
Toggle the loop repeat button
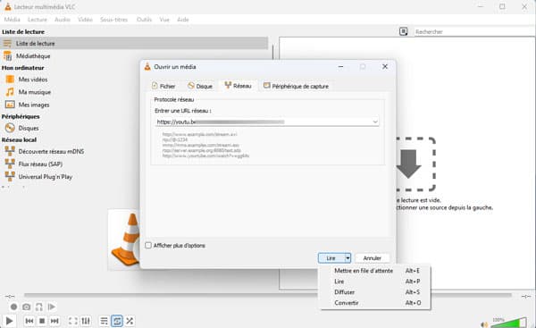pyautogui.click(x=116, y=321)
